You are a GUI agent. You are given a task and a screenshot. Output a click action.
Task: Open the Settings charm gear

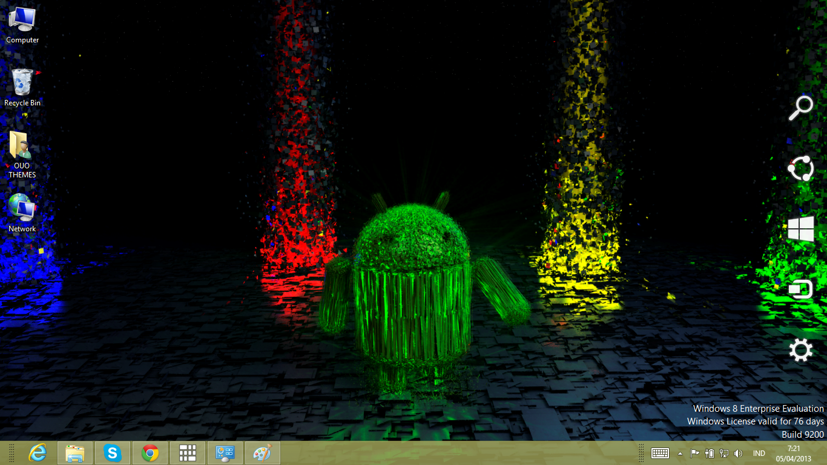point(801,351)
